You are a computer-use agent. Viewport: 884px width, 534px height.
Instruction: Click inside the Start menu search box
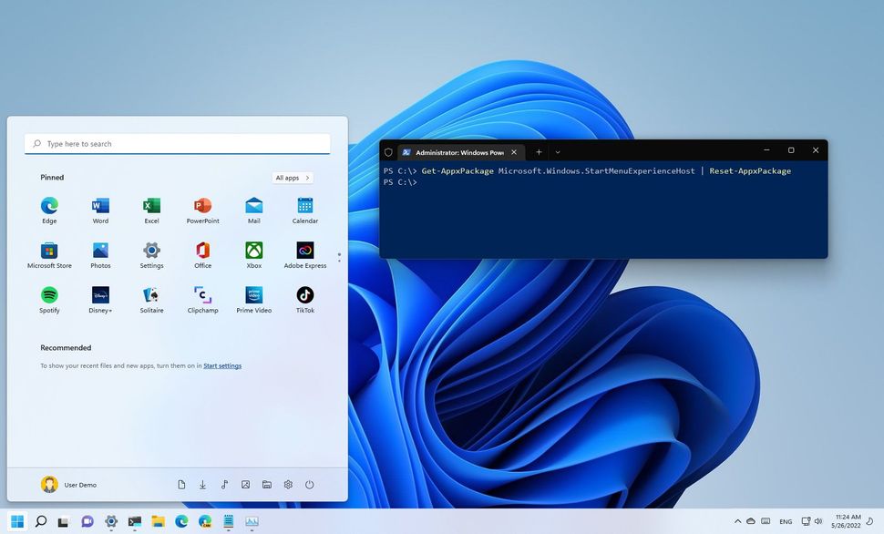178,143
